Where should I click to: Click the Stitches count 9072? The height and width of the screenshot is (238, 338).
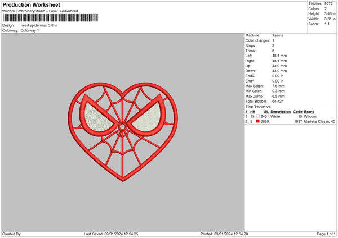click(x=328, y=4)
